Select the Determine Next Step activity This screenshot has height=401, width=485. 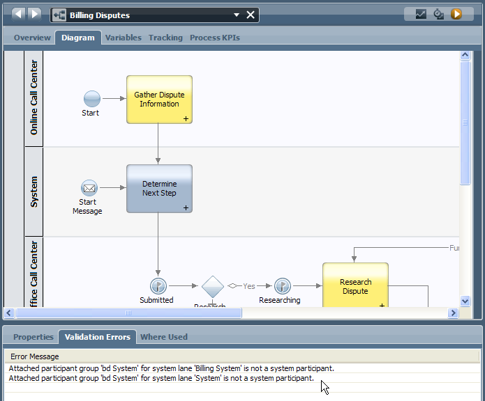159,189
